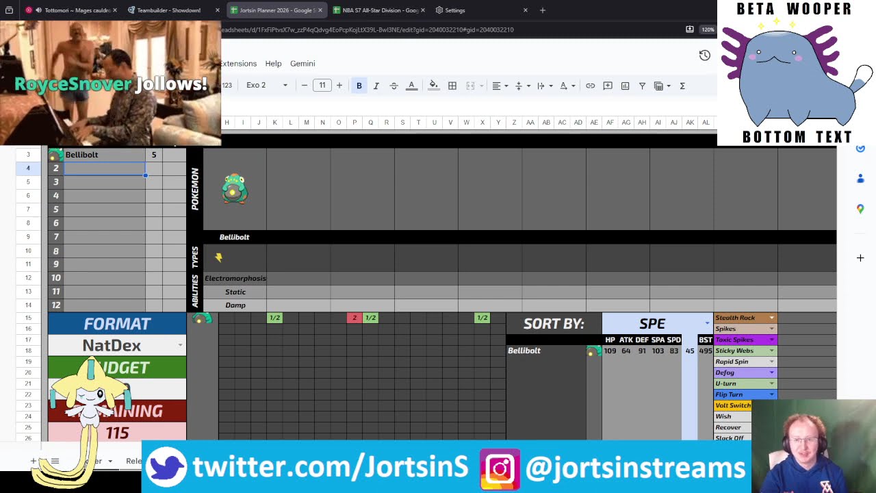Click the Electric type icon

point(219,257)
